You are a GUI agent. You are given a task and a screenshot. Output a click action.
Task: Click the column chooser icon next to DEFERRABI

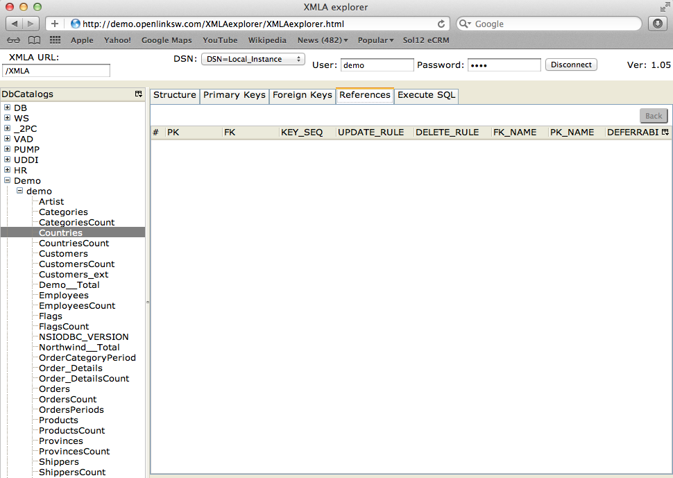(x=665, y=132)
